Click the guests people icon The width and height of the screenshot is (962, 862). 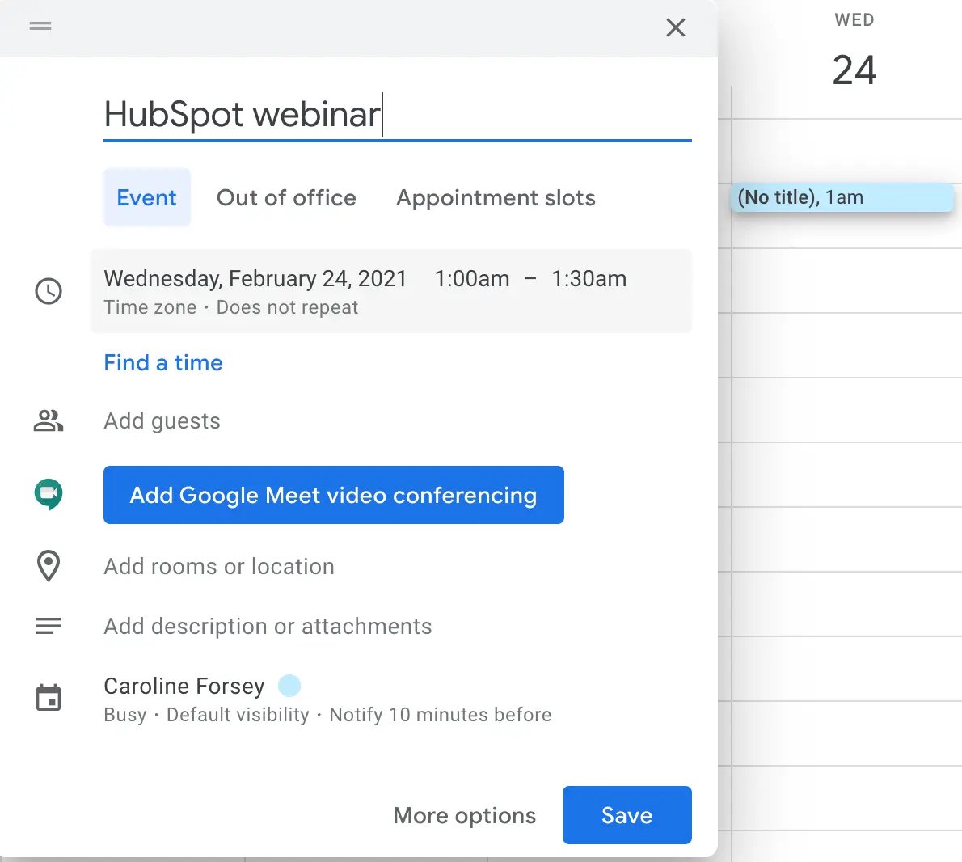click(x=49, y=420)
